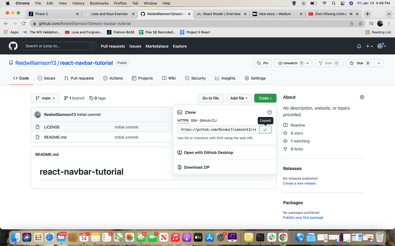Mute the Zion Hillsong United tab audio
The image size is (395, 246).
[351, 14]
